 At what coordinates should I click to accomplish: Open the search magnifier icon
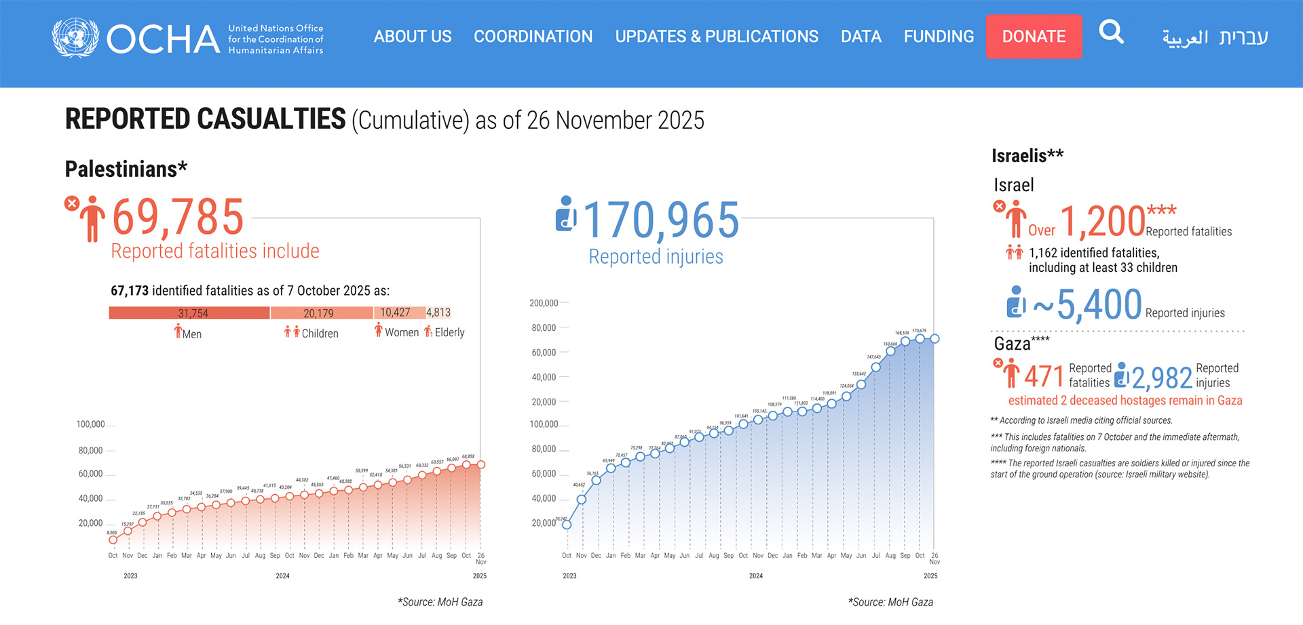(1111, 32)
